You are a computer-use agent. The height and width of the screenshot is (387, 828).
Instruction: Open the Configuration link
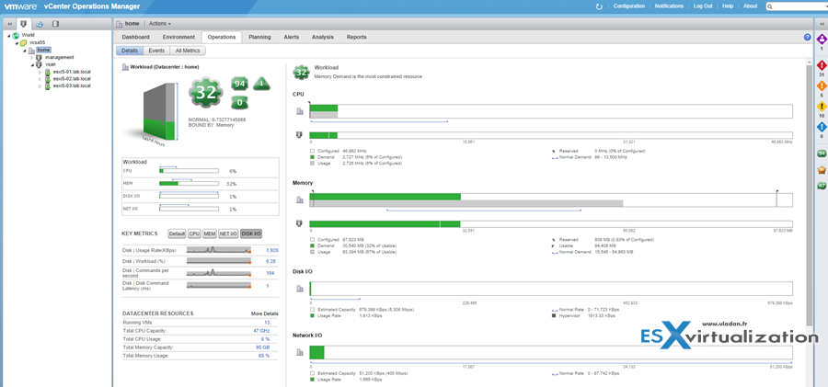[x=629, y=6]
